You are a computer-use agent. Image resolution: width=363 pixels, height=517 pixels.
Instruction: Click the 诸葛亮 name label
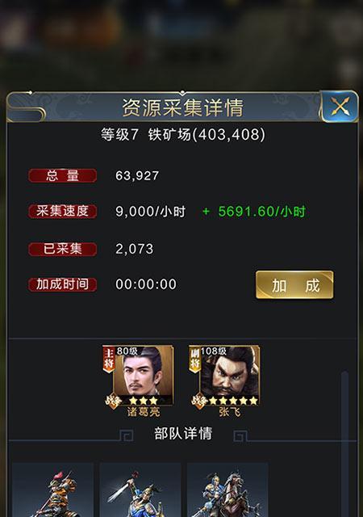click(144, 412)
